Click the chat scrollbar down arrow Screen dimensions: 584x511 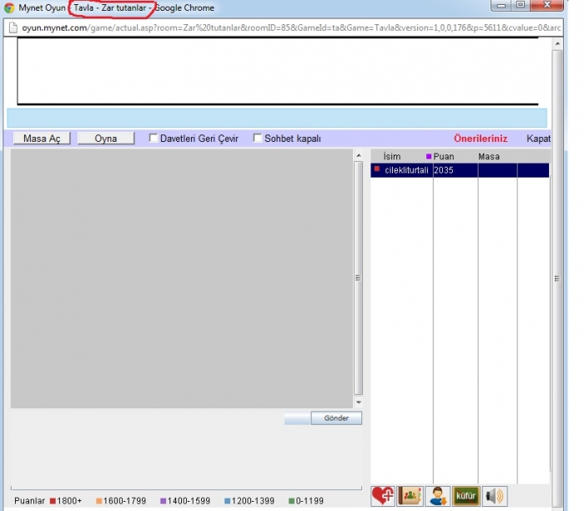pyautogui.click(x=358, y=402)
